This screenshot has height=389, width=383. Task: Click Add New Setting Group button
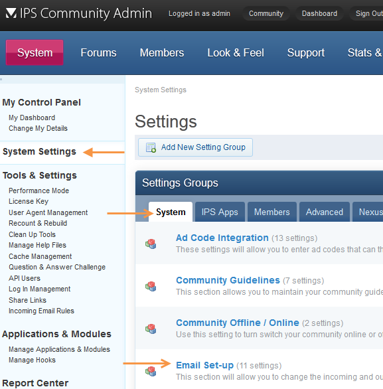pos(195,147)
